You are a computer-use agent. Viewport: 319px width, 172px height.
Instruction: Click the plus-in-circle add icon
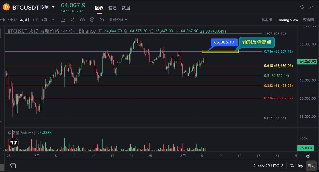[x=92, y=20]
